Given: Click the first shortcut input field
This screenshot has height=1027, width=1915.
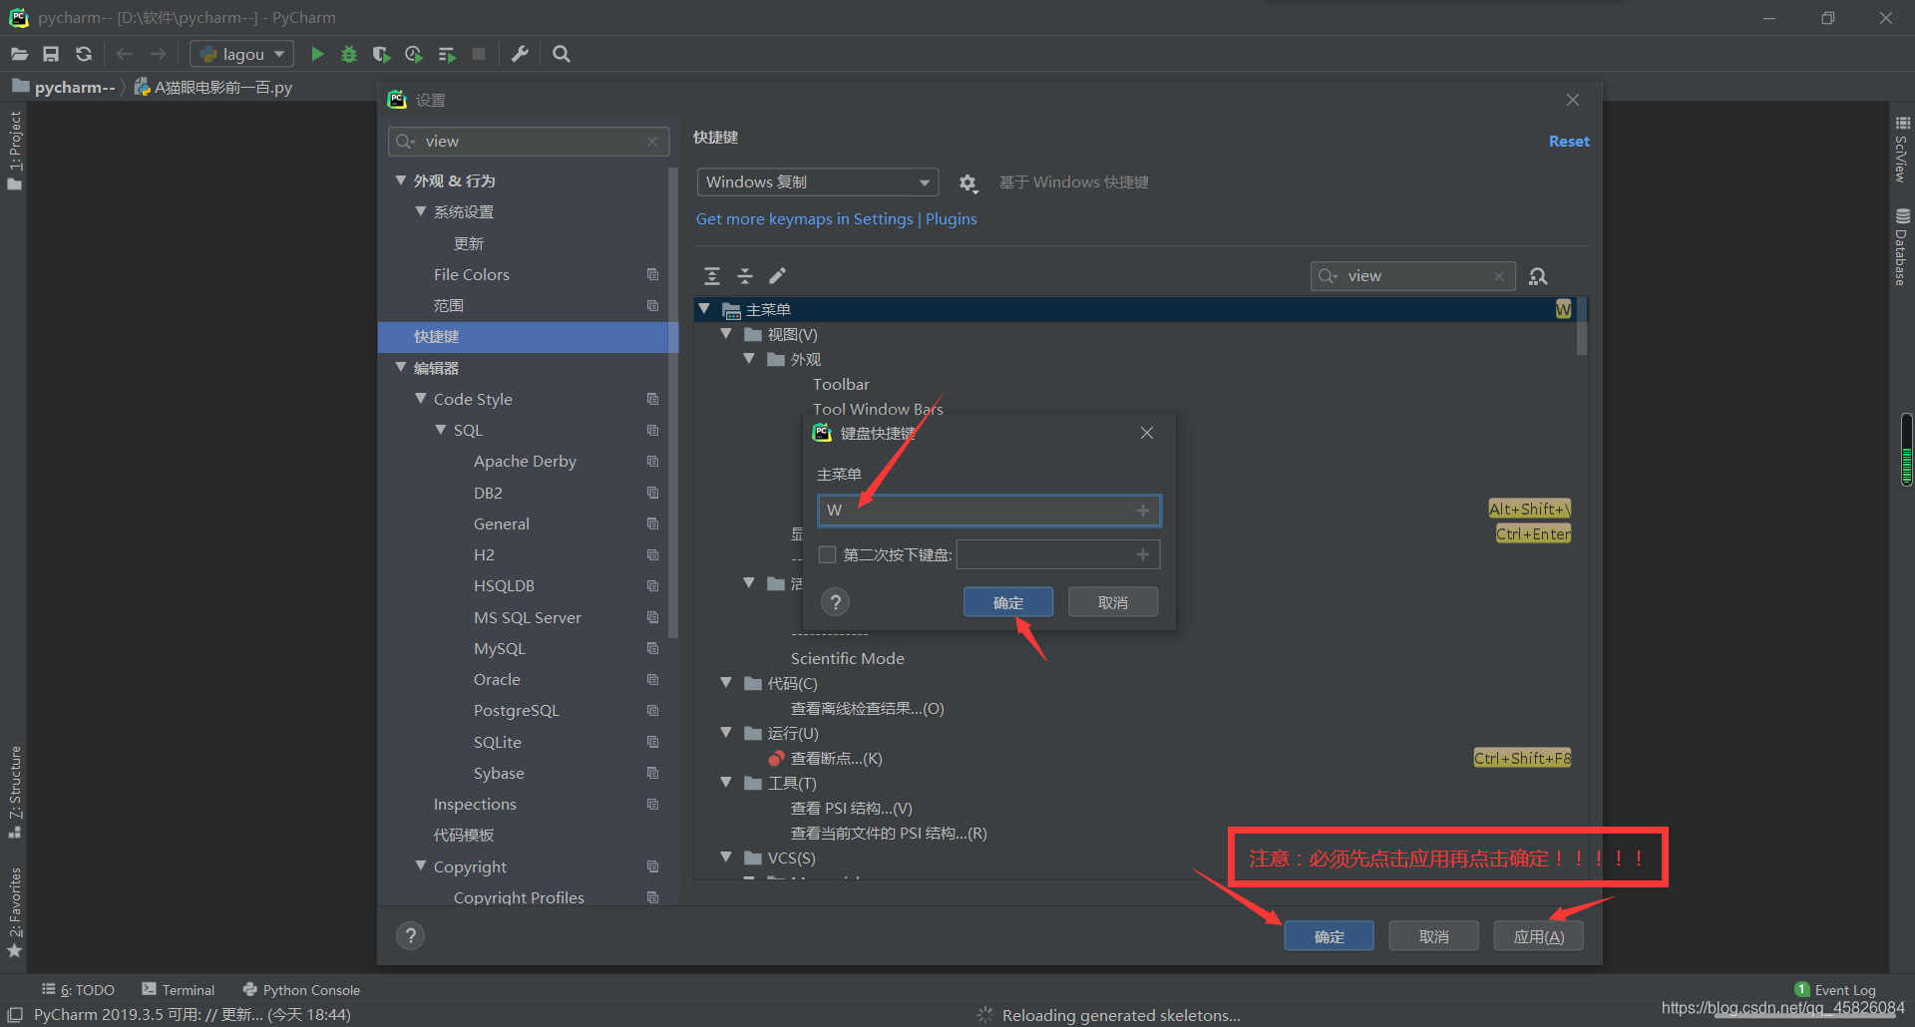Looking at the screenshot, I should 988,511.
